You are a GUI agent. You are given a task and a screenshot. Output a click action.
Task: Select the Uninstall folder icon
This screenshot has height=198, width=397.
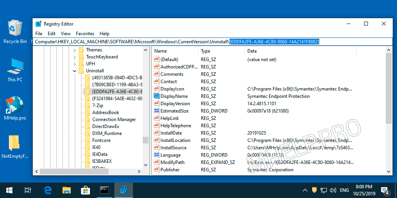click(x=81, y=71)
